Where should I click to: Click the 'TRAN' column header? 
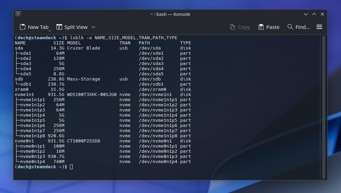pyautogui.click(x=125, y=43)
